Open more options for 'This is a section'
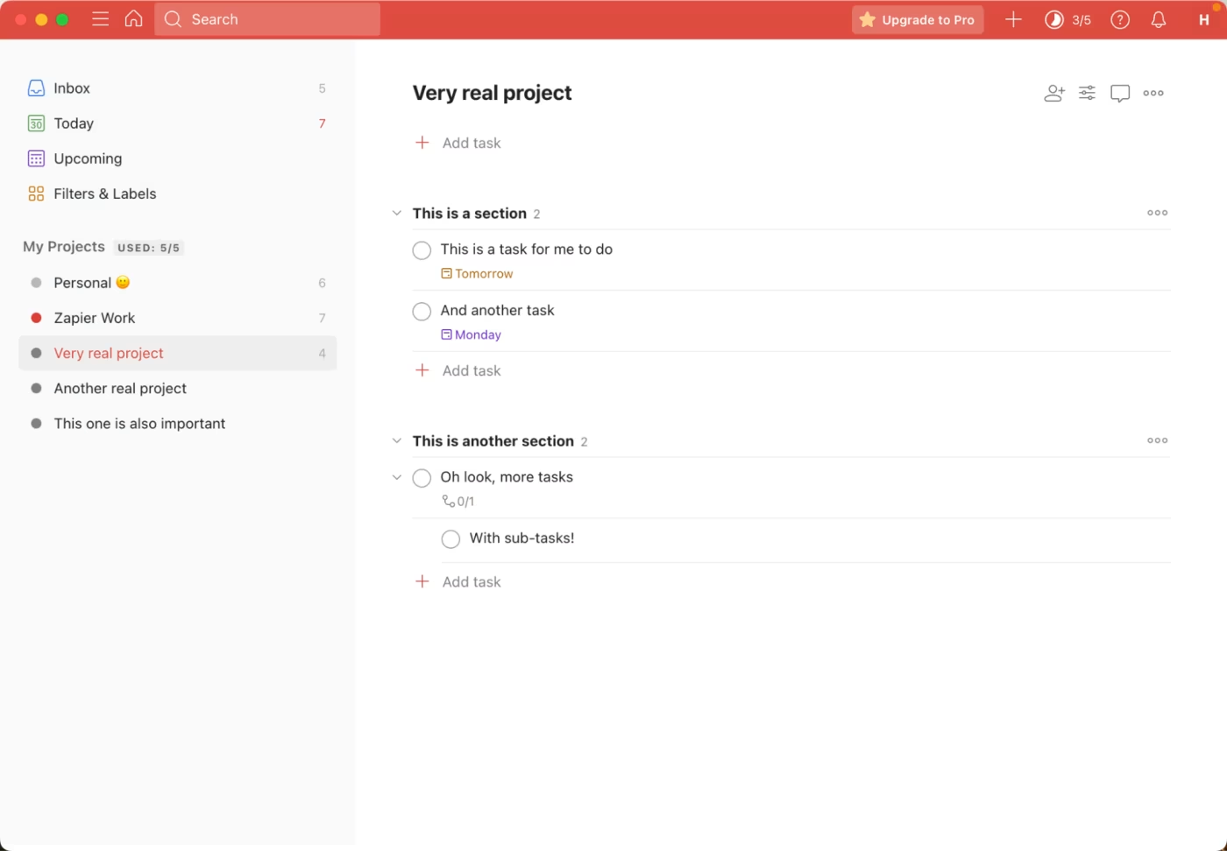This screenshot has height=851, width=1227. click(x=1157, y=213)
